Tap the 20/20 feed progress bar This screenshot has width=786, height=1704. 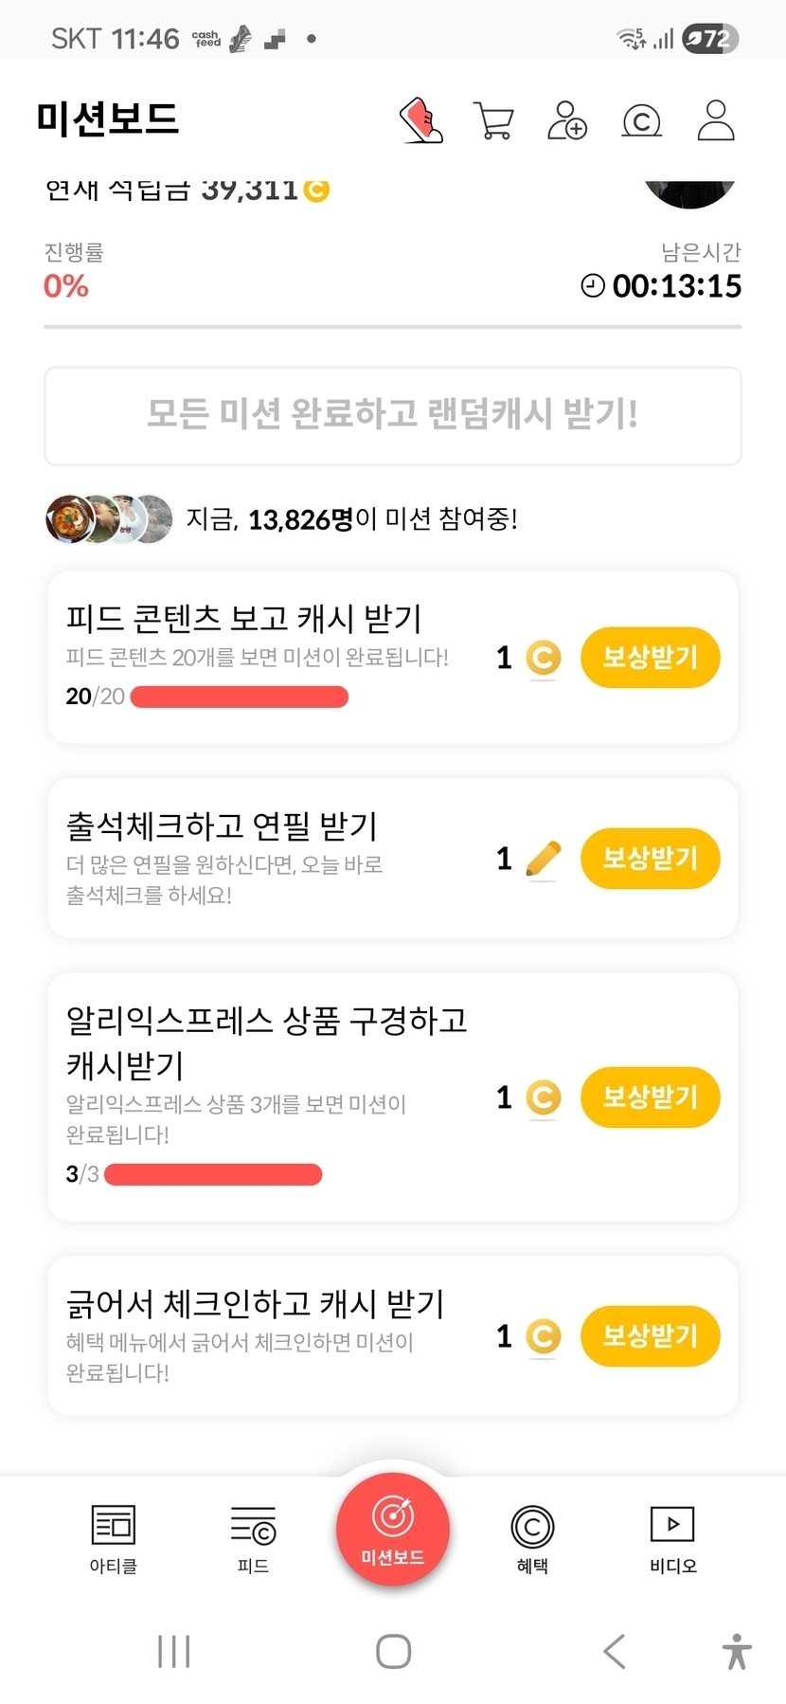239,698
